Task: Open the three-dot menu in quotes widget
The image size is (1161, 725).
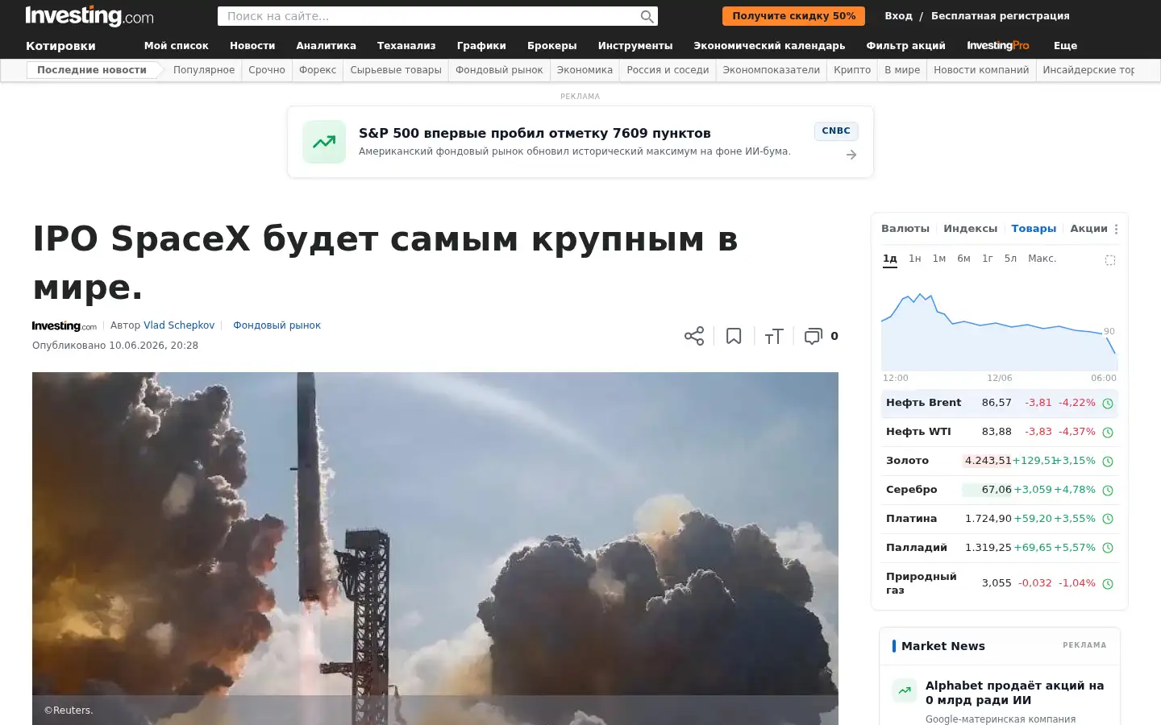Action: [1116, 230]
